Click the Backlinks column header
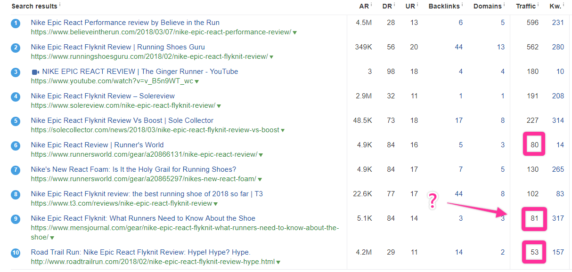Screen dimensions: 572x272 444,6
